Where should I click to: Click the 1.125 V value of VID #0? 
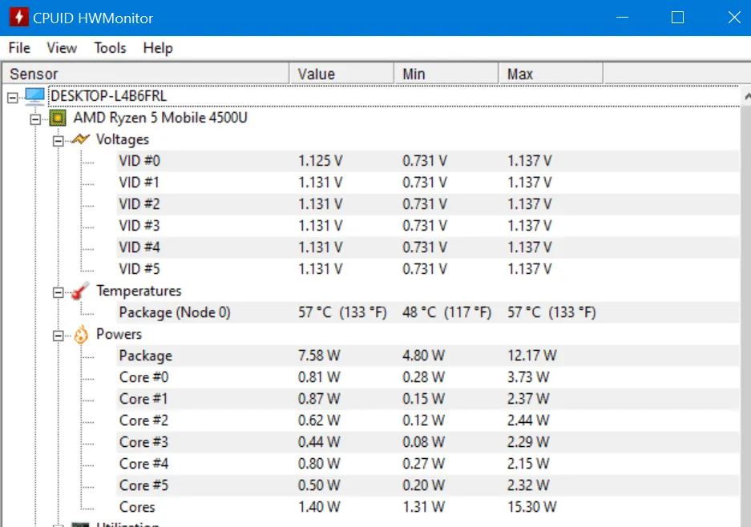click(321, 161)
